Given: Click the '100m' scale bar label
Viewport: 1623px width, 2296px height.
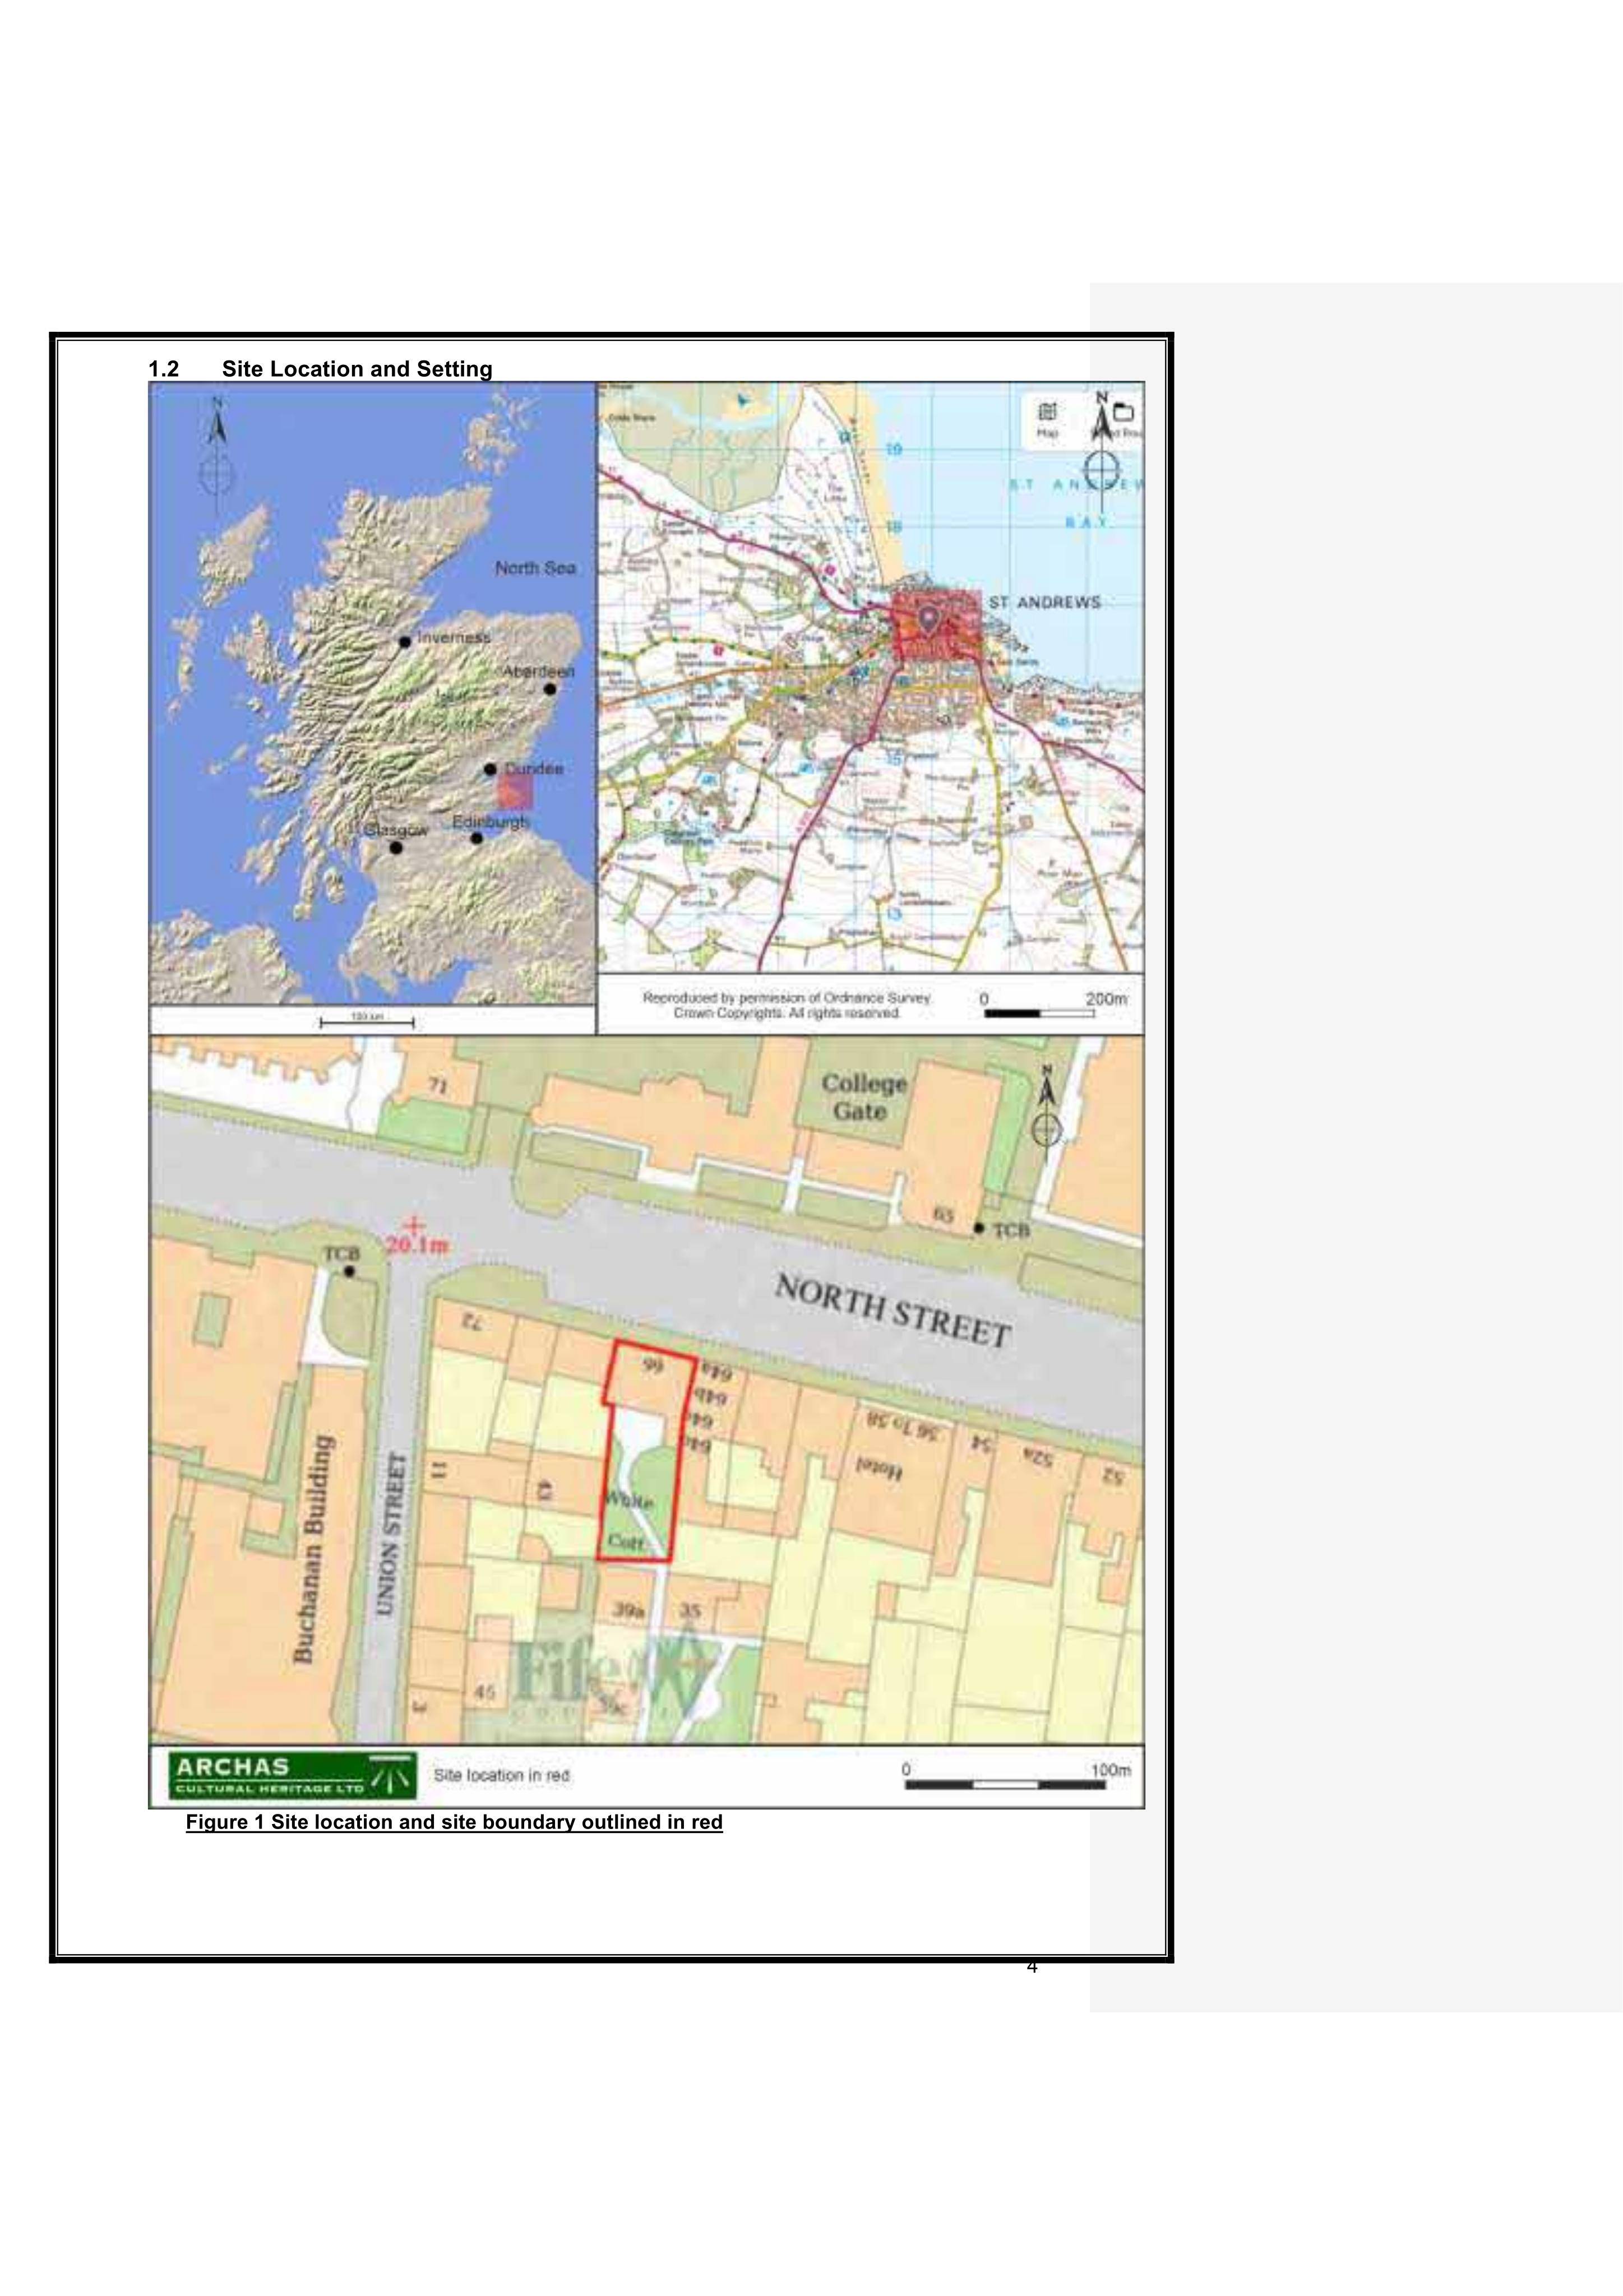Looking at the screenshot, I should coord(1111,1770).
